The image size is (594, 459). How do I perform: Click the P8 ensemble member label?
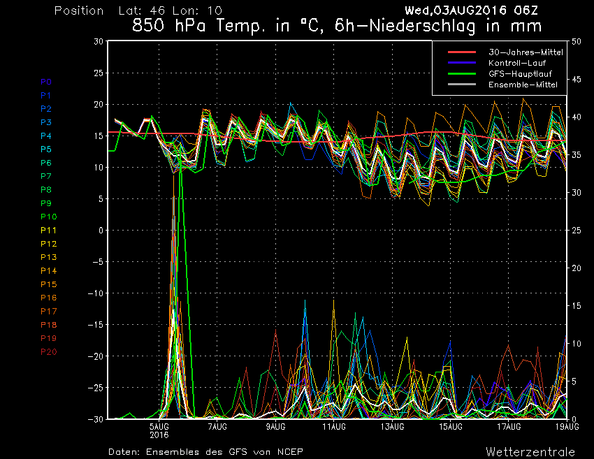click(x=46, y=190)
